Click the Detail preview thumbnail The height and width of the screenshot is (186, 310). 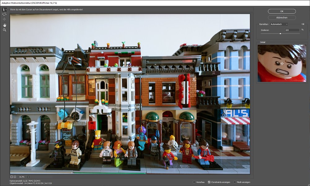[x=282, y=63]
